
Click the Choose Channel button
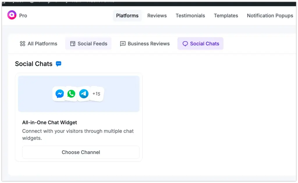81,152
